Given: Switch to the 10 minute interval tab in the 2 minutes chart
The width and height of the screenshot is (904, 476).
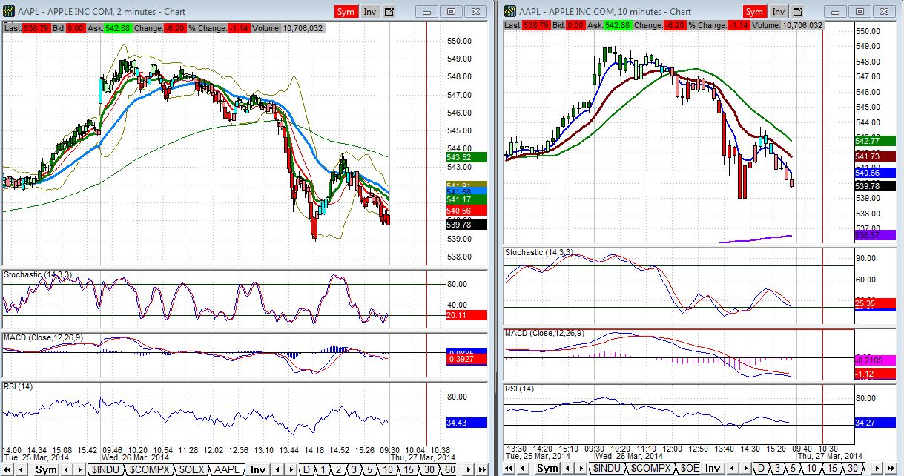Looking at the screenshot, I should coord(388,469).
